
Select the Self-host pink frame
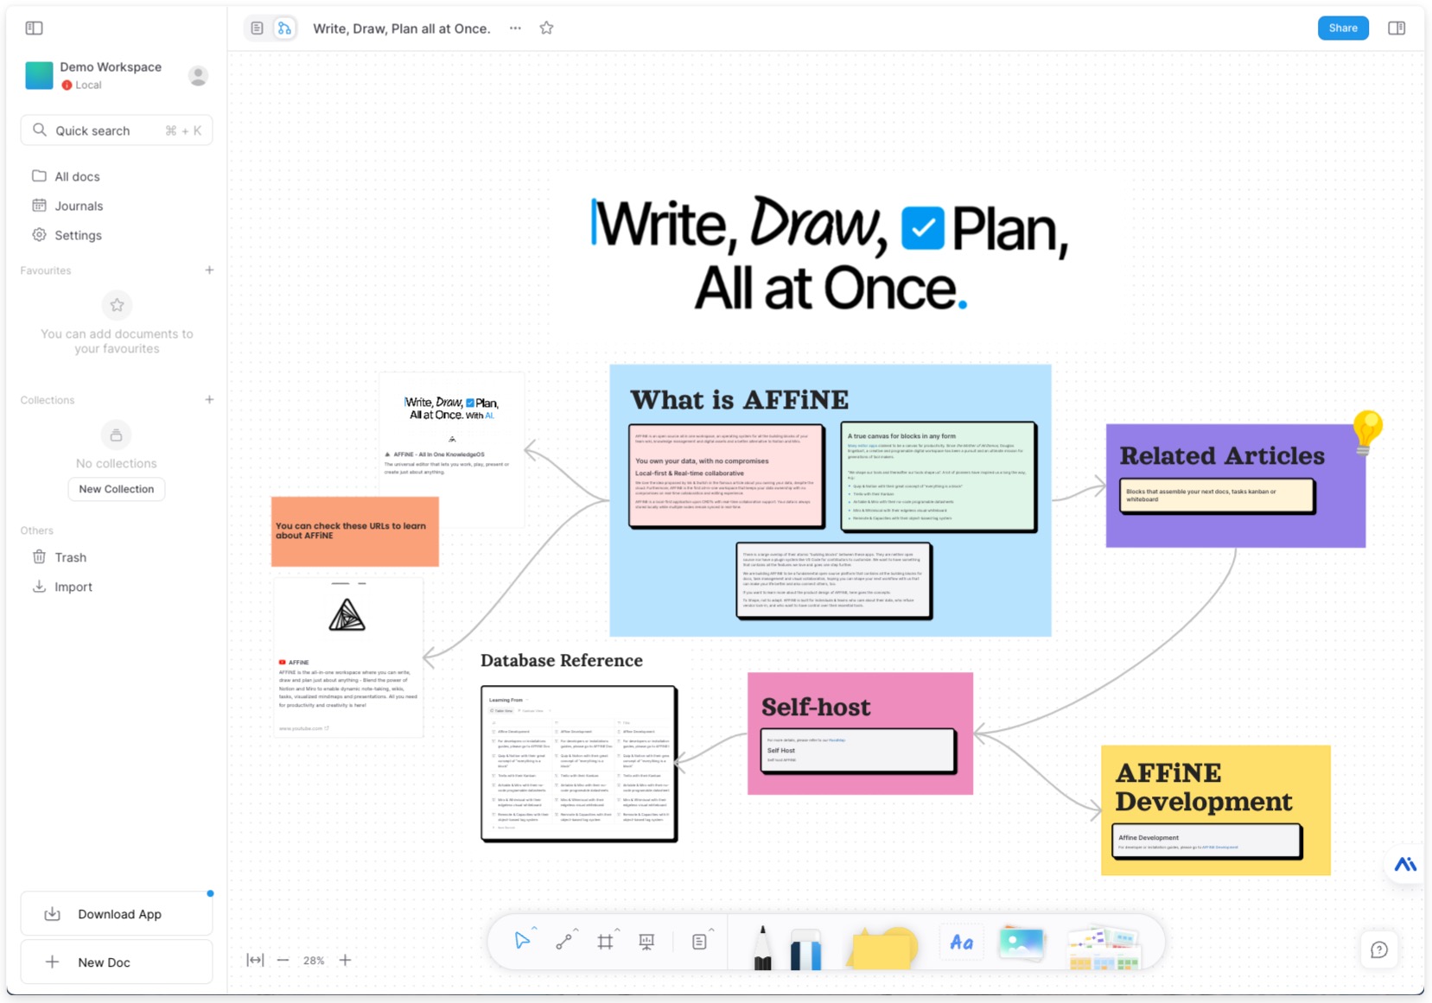tap(860, 733)
